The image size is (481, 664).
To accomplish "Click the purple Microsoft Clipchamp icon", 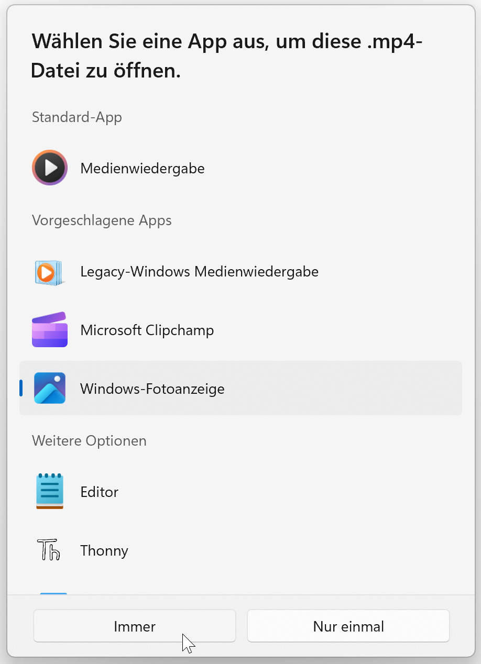I will [50, 330].
